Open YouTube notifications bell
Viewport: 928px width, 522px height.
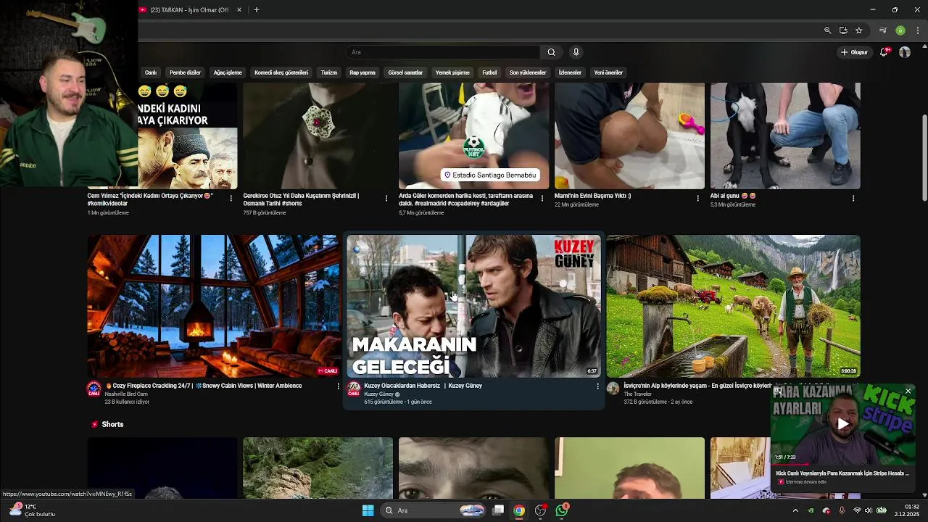pyautogui.click(x=884, y=52)
